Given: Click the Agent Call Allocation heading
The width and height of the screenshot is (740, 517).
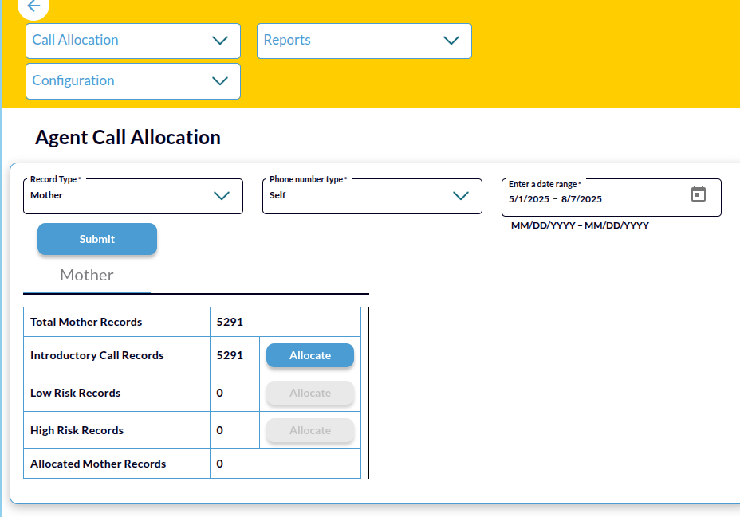Looking at the screenshot, I should [x=128, y=138].
